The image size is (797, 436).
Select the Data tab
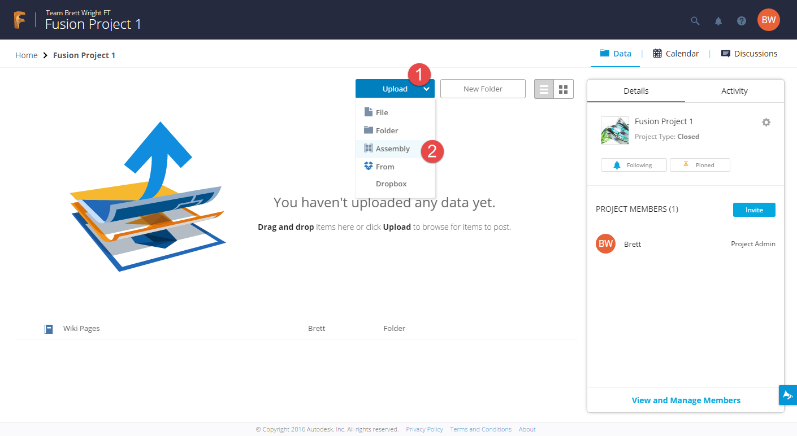point(615,53)
